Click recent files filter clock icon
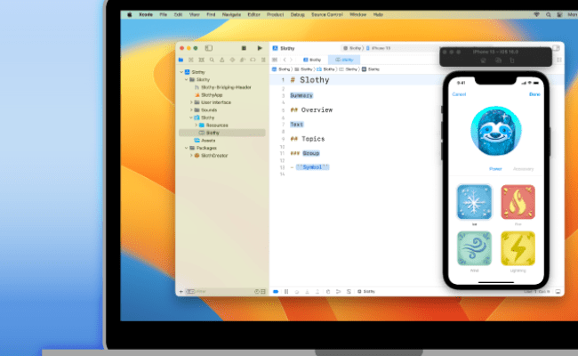Image resolution: width=578 pixels, height=356 pixels. click(x=257, y=291)
